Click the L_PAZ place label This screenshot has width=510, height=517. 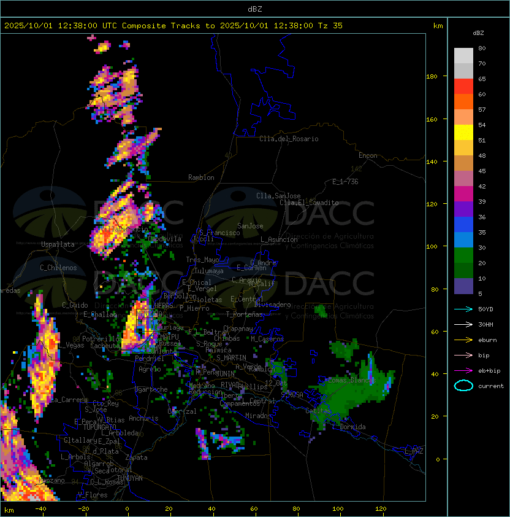(x=414, y=451)
